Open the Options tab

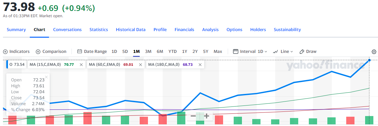coord(234,30)
